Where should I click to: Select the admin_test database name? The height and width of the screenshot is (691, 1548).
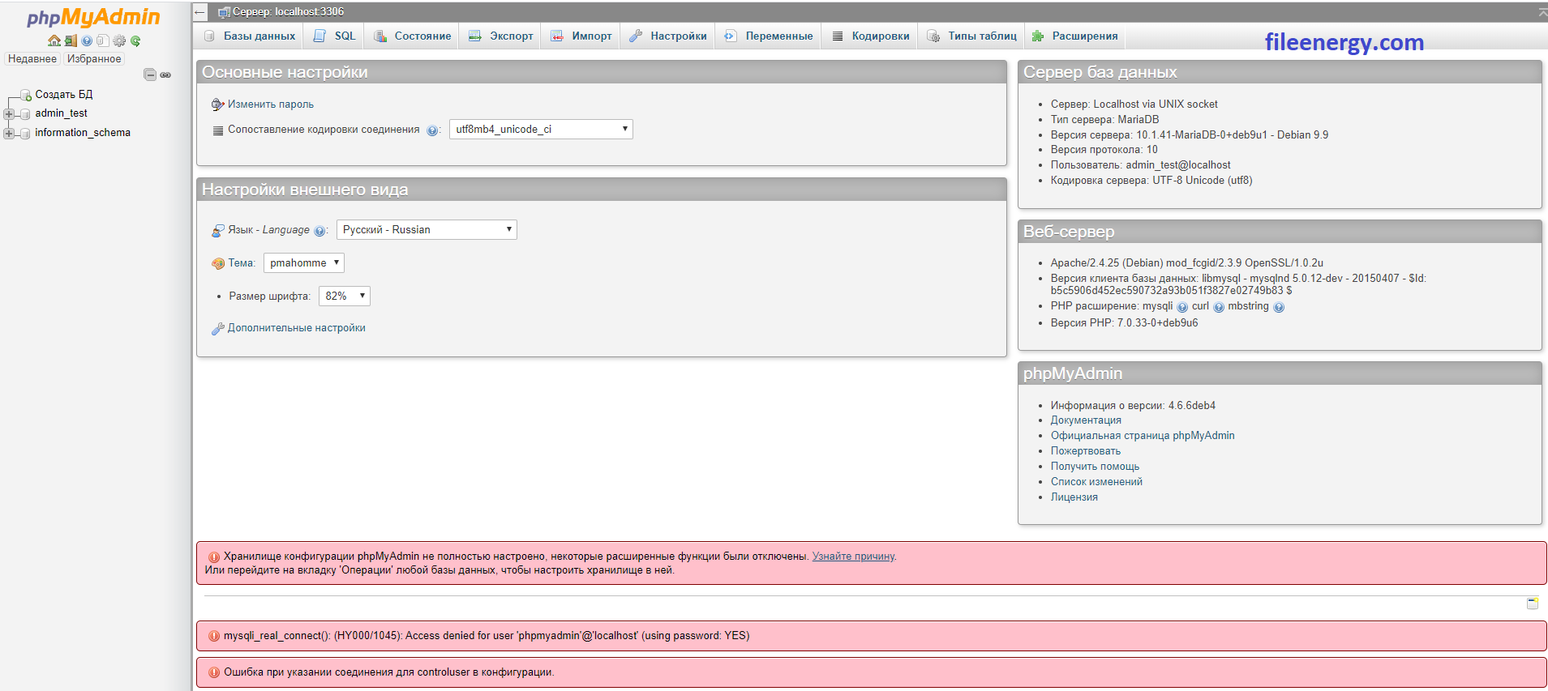61,113
